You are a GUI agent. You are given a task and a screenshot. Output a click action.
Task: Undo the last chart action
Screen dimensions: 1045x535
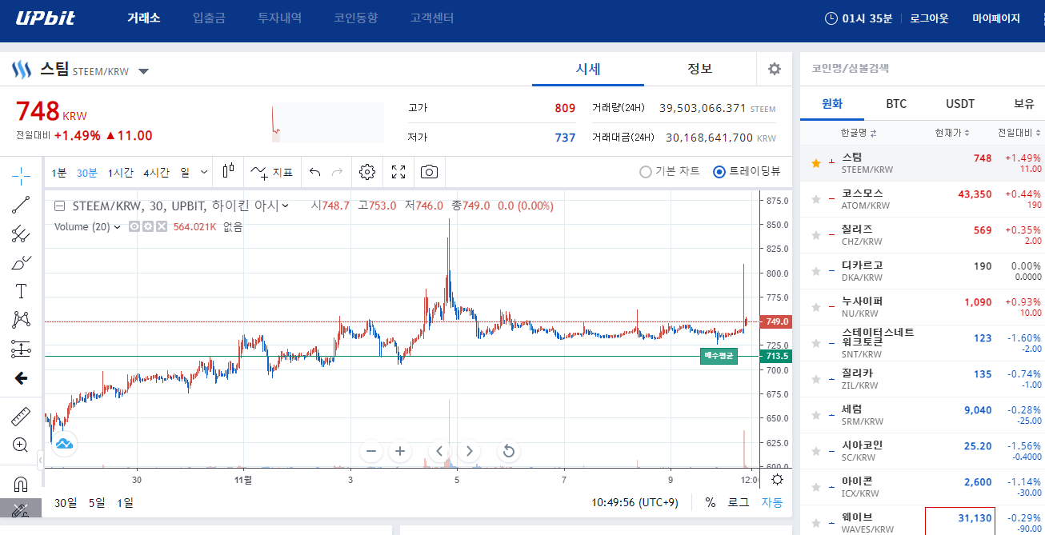[x=315, y=172]
